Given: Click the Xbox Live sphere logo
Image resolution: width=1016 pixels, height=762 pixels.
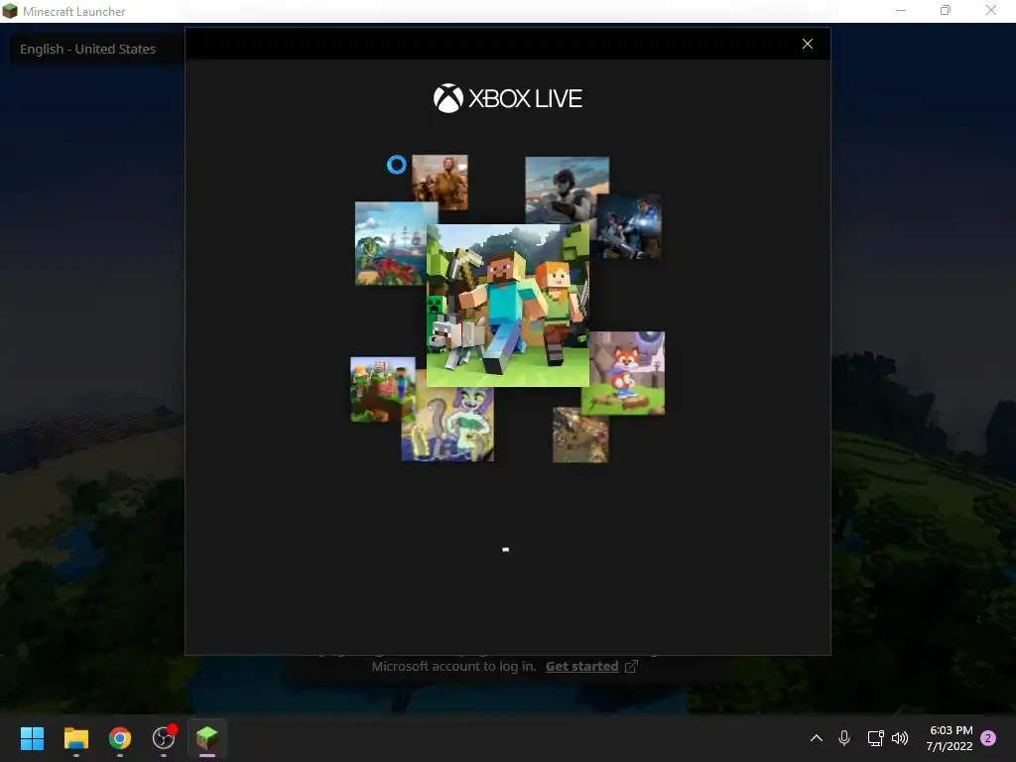Looking at the screenshot, I should [x=447, y=98].
